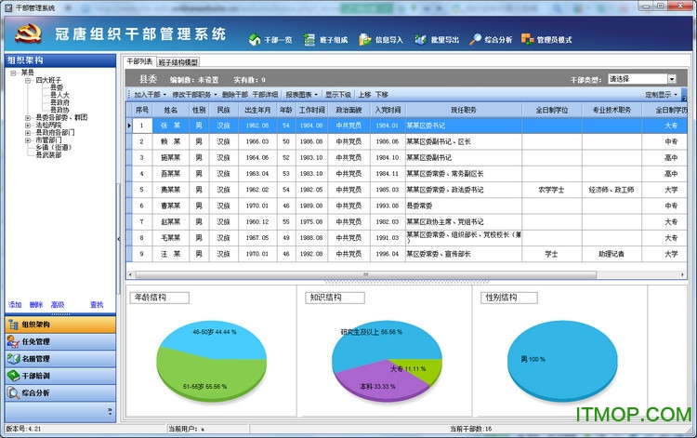This screenshot has width=697, height=438.
Task: Open 综合分析 in the top toolbar
Action: (x=491, y=40)
